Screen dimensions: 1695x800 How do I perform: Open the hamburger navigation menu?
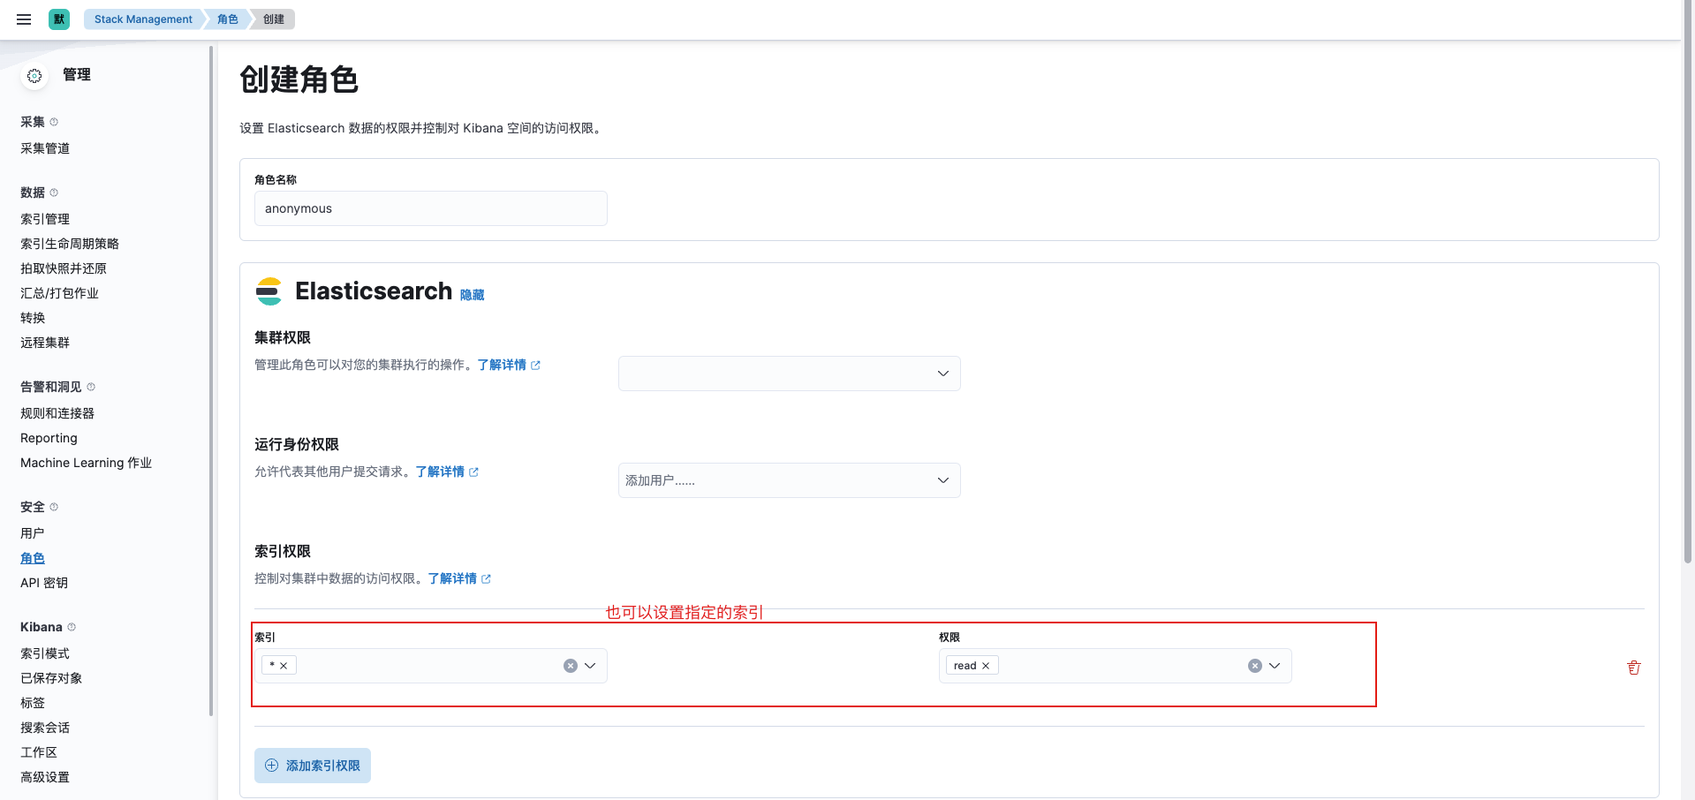click(x=24, y=19)
